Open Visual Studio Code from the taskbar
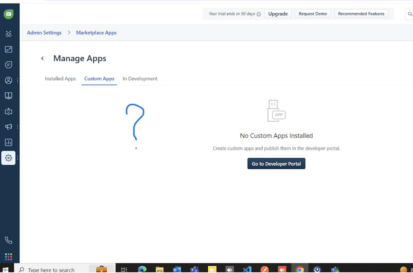 tap(247, 269)
